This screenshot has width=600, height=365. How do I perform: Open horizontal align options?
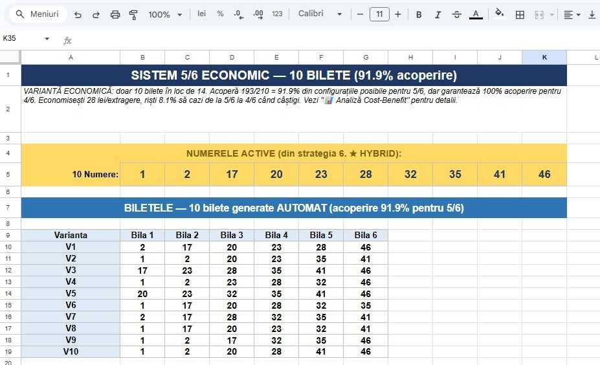(572, 14)
